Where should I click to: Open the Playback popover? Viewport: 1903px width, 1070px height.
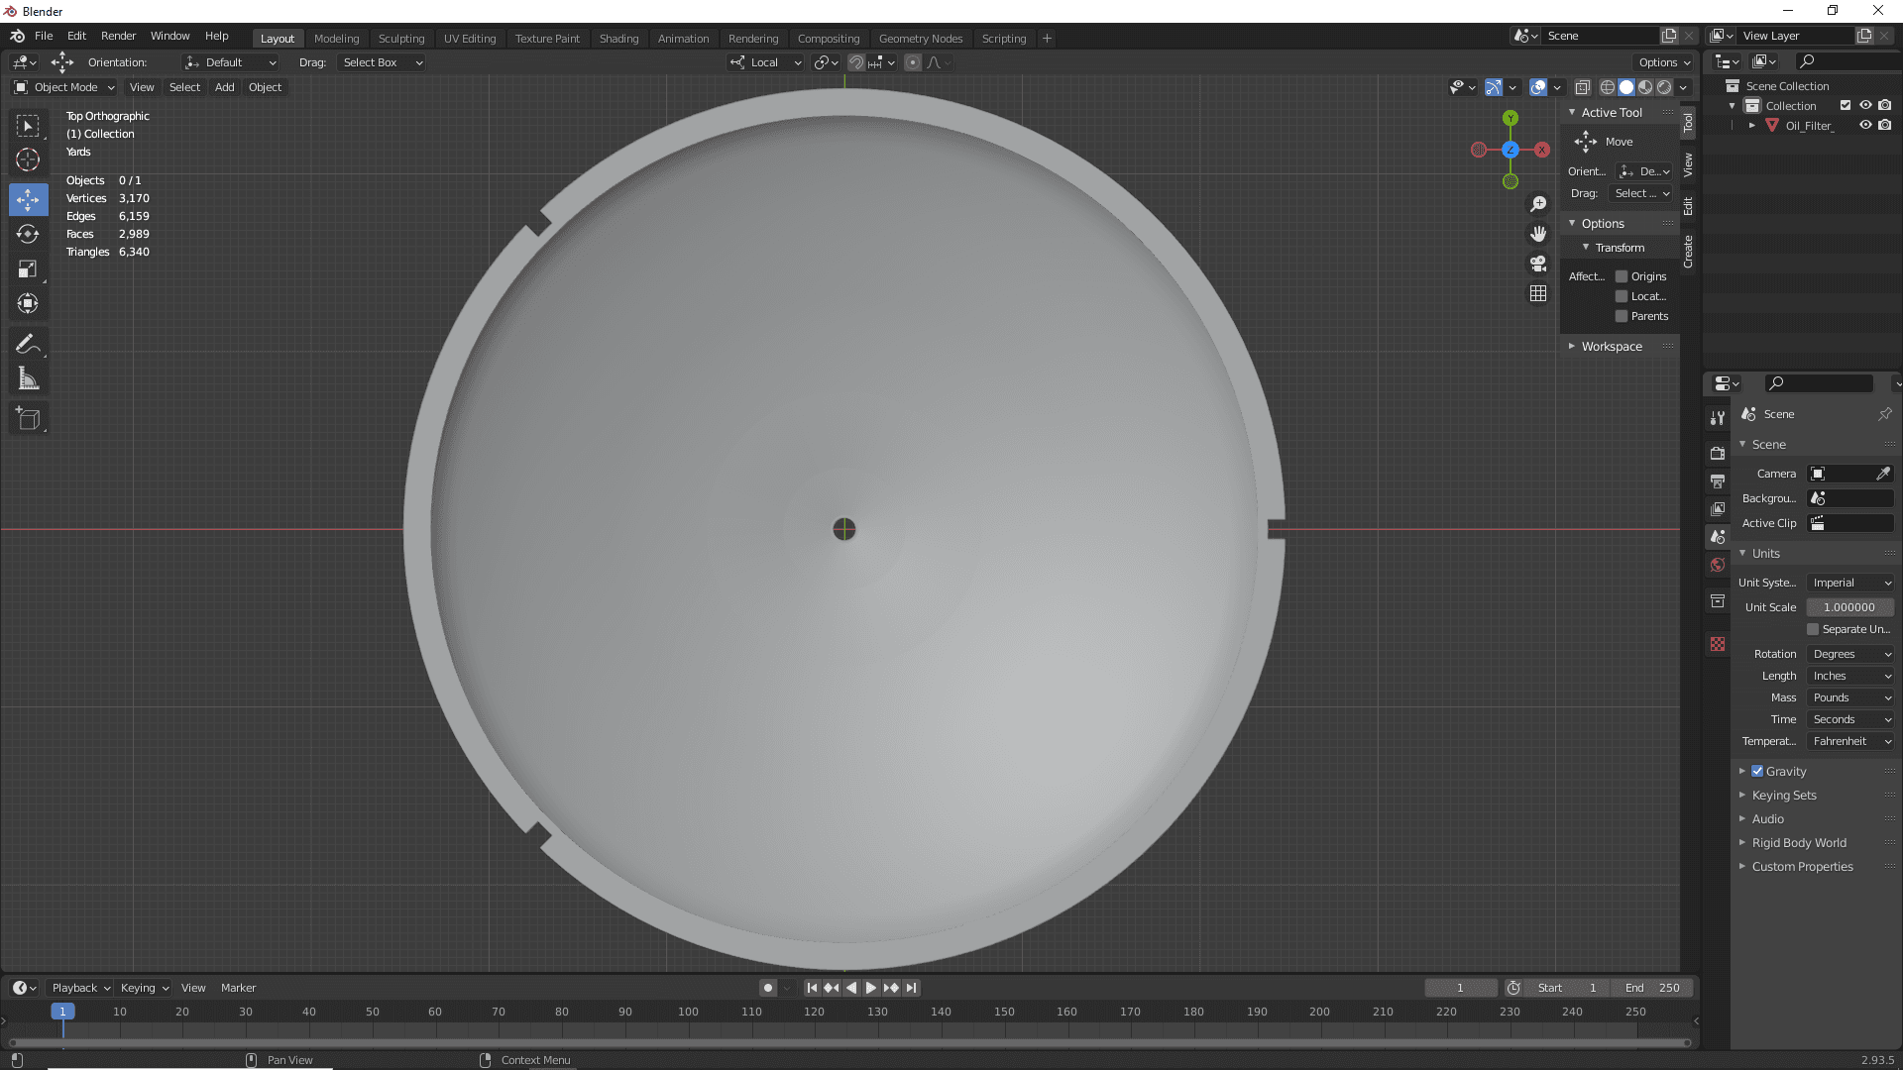80,988
